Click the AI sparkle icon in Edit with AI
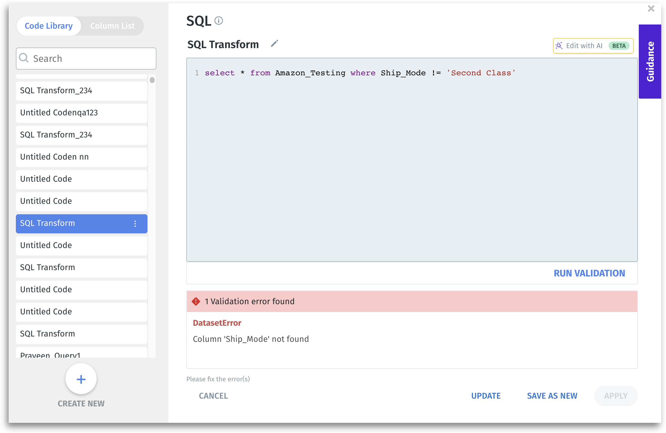The width and height of the screenshot is (666, 433). click(x=559, y=46)
